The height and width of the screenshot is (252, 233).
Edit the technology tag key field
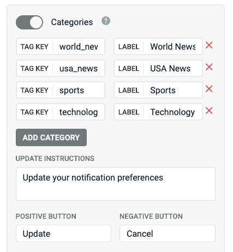(79, 112)
